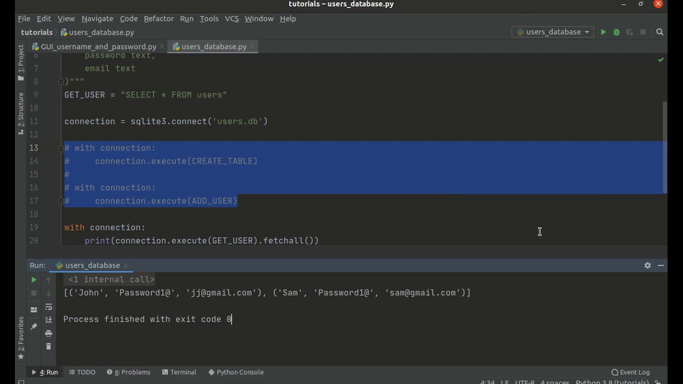Pin the Run tab with the pin icon
The width and height of the screenshot is (683, 384).
pos(34,326)
